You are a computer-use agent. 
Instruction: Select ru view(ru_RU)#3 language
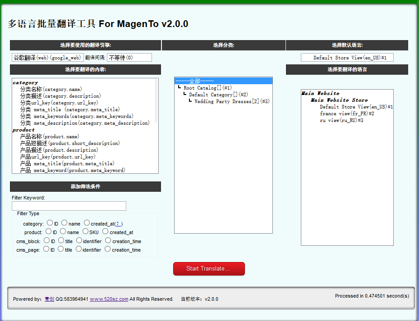(x=347, y=120)
